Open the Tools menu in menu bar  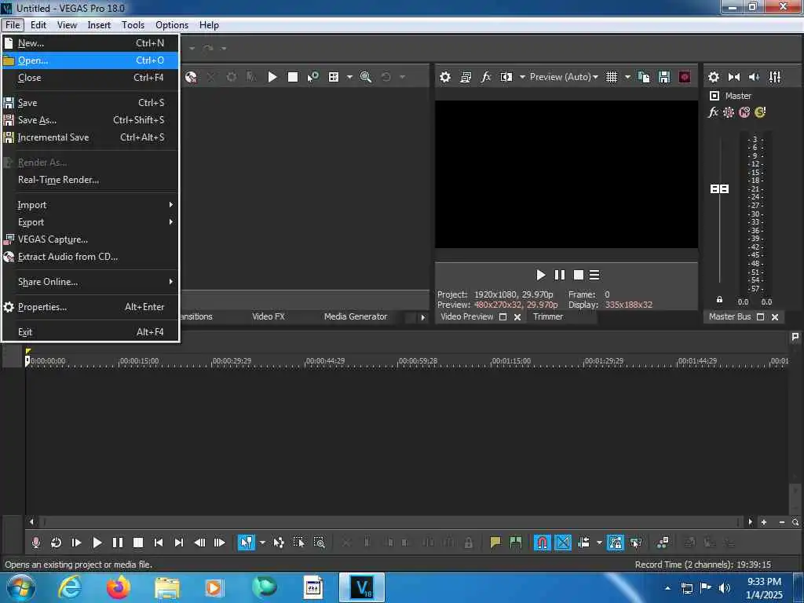pos(133,25)
